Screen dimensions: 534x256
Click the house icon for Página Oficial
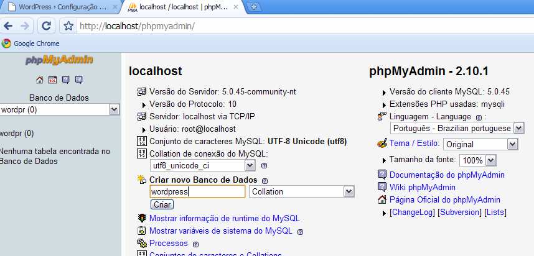click(x=382, y=199)
